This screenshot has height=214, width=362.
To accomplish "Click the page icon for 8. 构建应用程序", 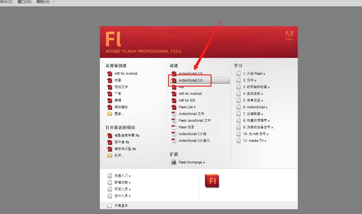I will (x=239, y=120).
